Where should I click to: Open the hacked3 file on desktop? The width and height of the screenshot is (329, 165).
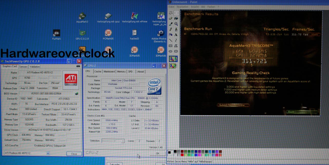point(134,35)
